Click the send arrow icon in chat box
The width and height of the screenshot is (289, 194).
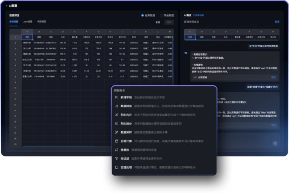pyautogui.click(x=275, y=143)
